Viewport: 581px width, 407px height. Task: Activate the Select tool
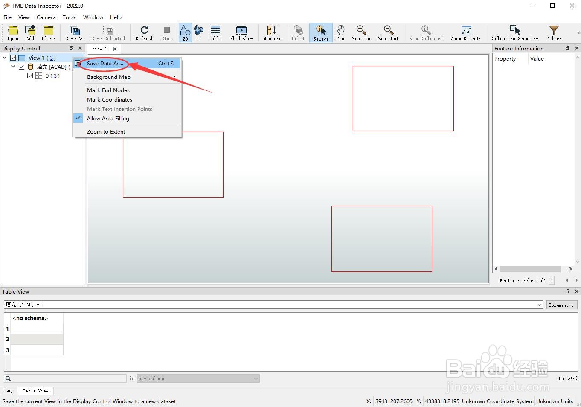(321, 33)
